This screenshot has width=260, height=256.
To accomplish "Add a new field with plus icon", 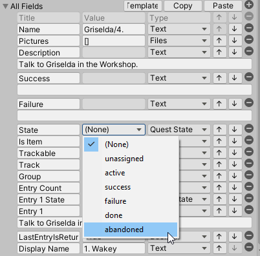I will 249,5.
